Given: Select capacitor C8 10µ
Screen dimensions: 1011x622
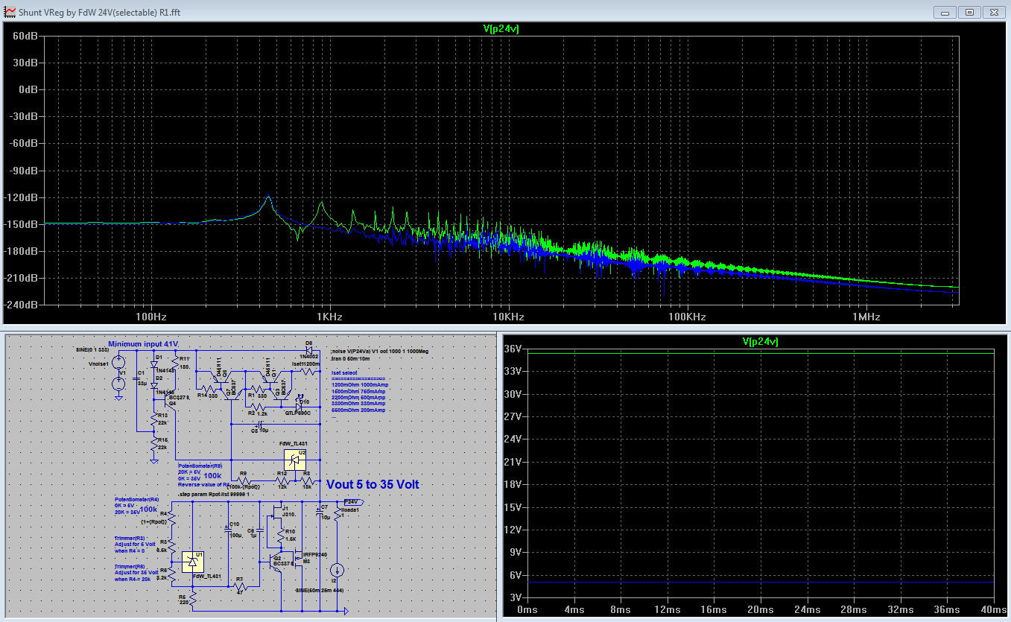Looking at the screenshot, I should [260, 424].
